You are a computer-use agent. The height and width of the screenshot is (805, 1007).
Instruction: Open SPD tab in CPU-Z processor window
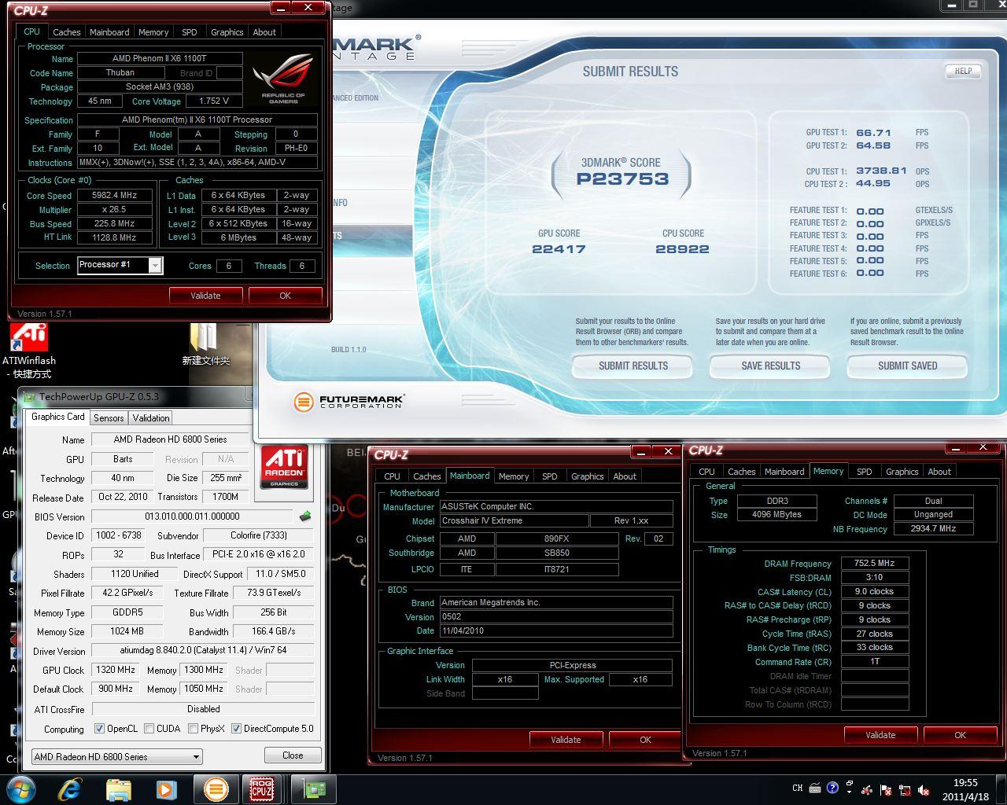coord(189,32)
